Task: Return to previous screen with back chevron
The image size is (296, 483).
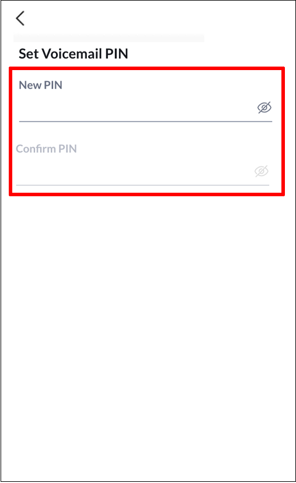Action: click(x=20, y=18)
